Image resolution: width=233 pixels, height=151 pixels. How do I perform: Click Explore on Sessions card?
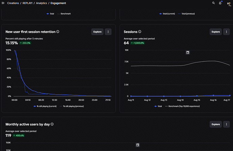coord(216,32)
